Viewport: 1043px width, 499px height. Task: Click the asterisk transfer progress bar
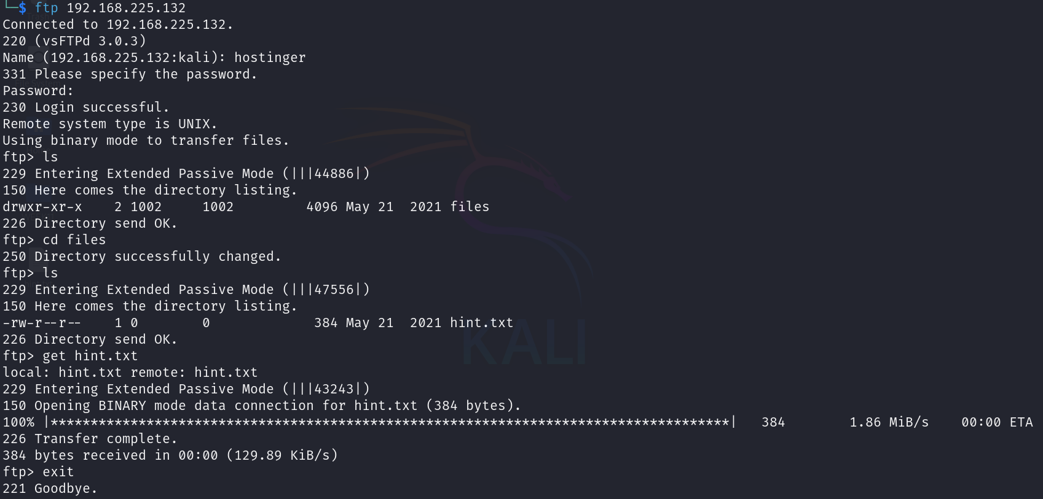tap(390, 422)
